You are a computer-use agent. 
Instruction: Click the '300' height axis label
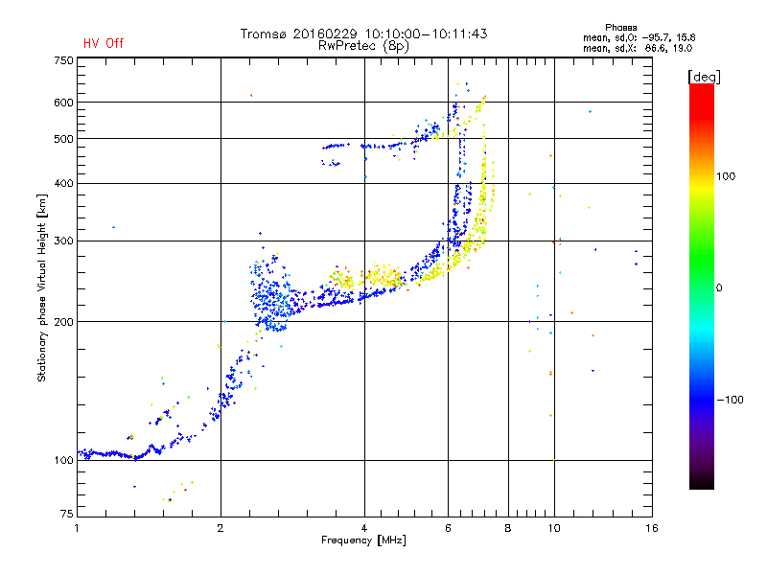coord(63,241)
